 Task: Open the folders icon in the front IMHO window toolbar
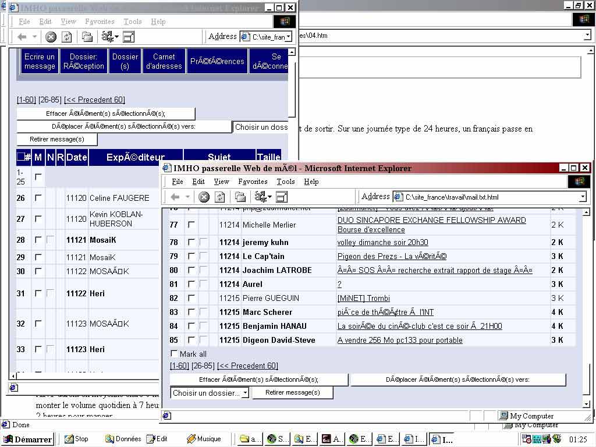pyautogui.click(x=240, y=197)
